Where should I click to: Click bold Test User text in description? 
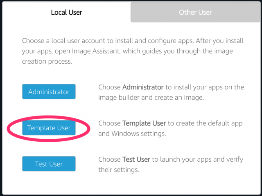point(136,160)
